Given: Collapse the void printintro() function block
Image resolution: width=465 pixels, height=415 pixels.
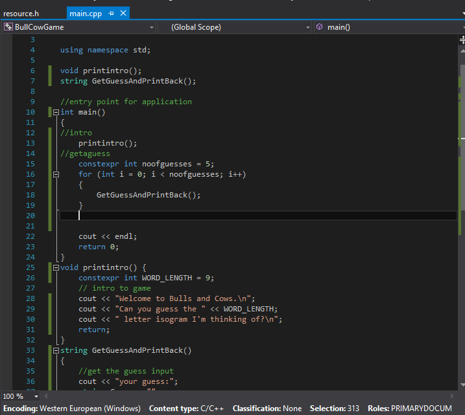Looking at the screenshot, I should click(x=55, y=267).
